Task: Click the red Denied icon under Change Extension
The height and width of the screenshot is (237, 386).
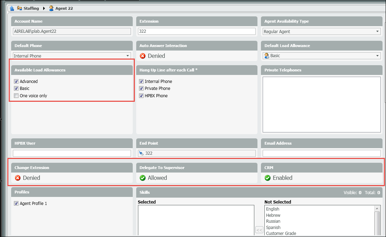Action: pos(18,178)
